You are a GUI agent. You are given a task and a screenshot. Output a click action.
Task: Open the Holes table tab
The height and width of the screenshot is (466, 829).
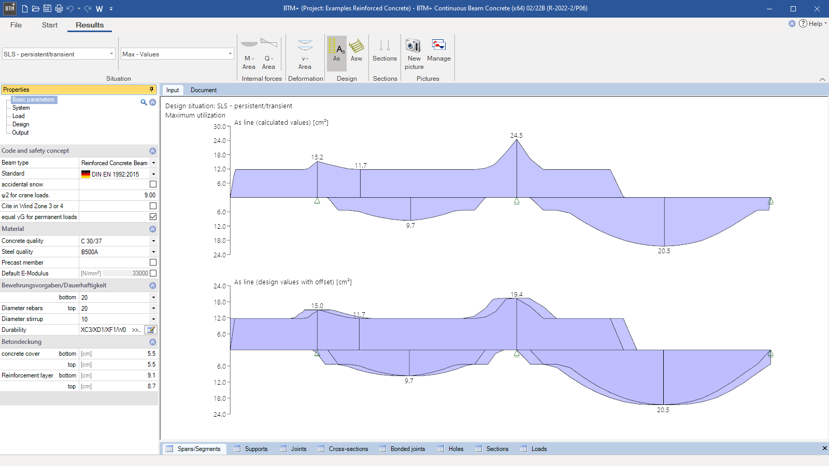point(450,449)
